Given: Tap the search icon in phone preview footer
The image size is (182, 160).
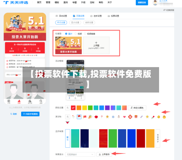Looking at the screenshot, I should pos(41,102).
